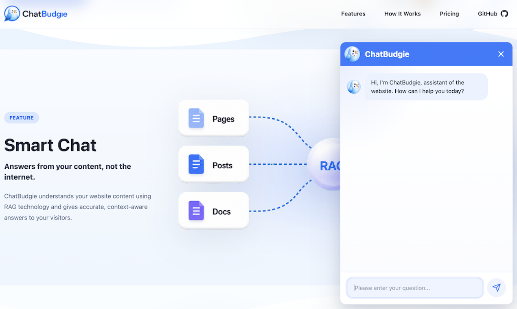Close the ChatBudgie chat widget
The height and width of the screenshot is (309, 517).
[x=501, y=54]
